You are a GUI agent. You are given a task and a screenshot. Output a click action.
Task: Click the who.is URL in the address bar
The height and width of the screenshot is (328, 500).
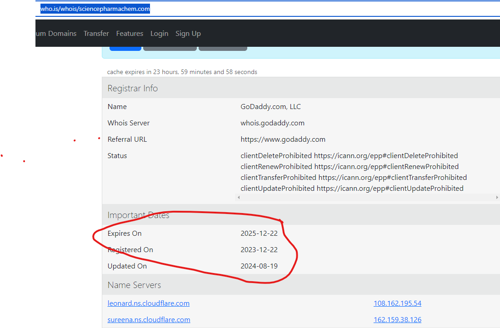tap(95, 9)
